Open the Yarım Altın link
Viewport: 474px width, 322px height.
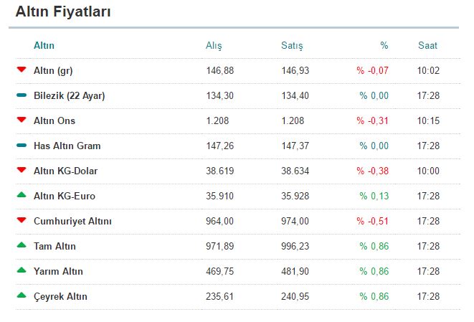click(x=58, y=271)
